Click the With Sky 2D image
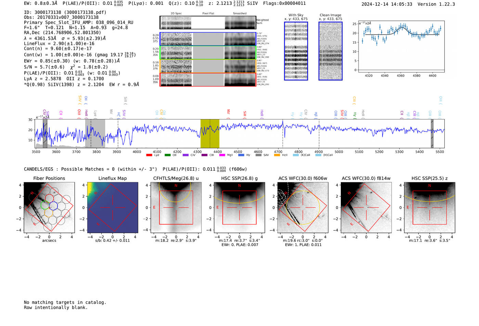Screen dimensions: 479x326 296,51
